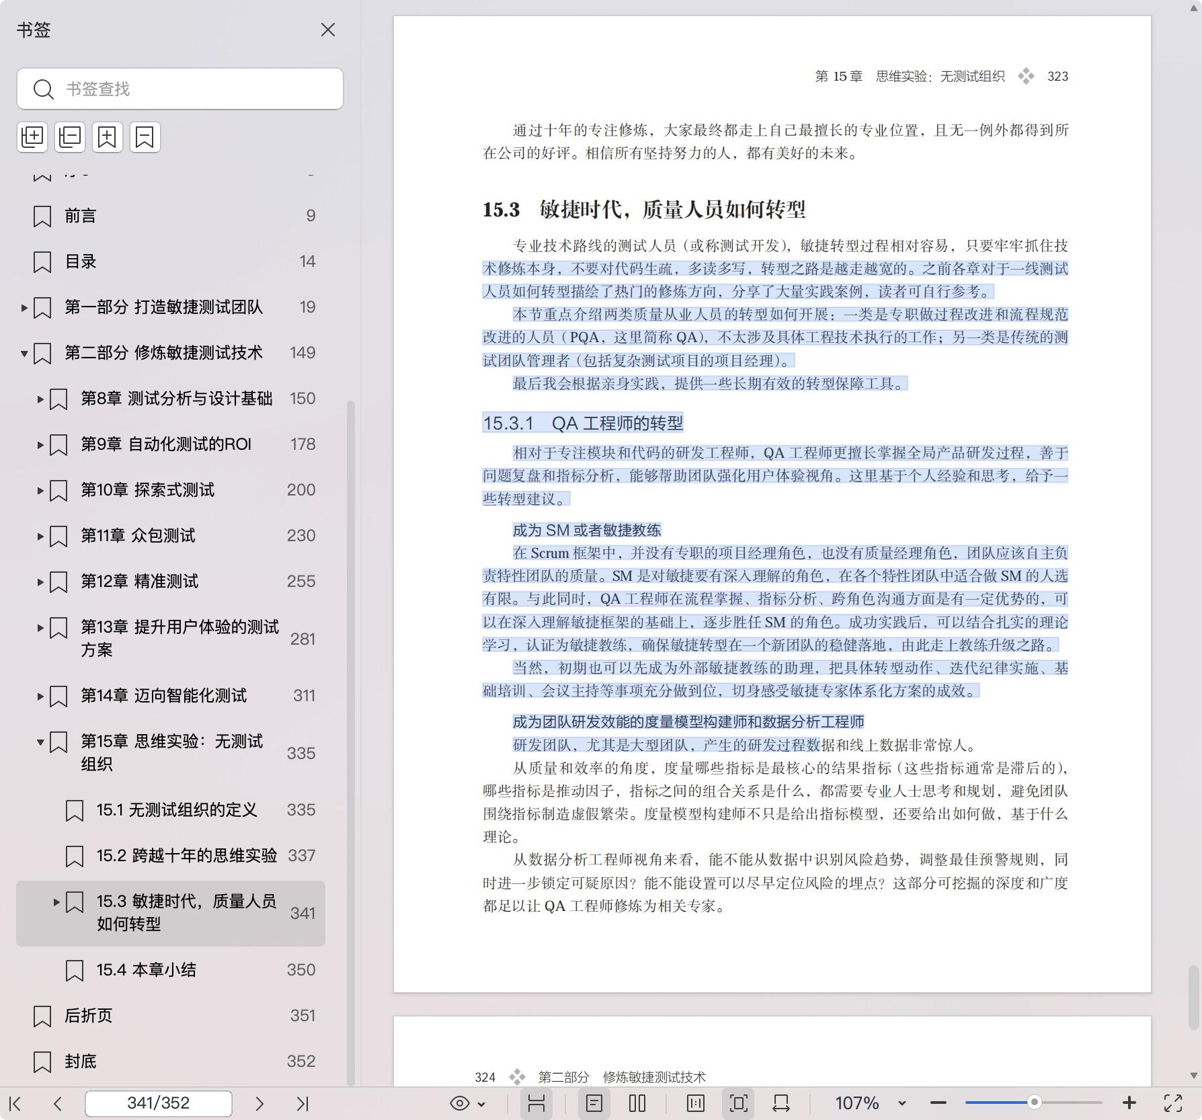This screenshot has width=1202, height=1120.
Task: Click the fit width icon
Action: [x=781, y=1103]
